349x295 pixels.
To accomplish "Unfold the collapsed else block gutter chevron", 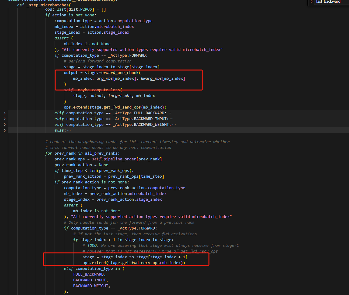I will tap(5, 130).
